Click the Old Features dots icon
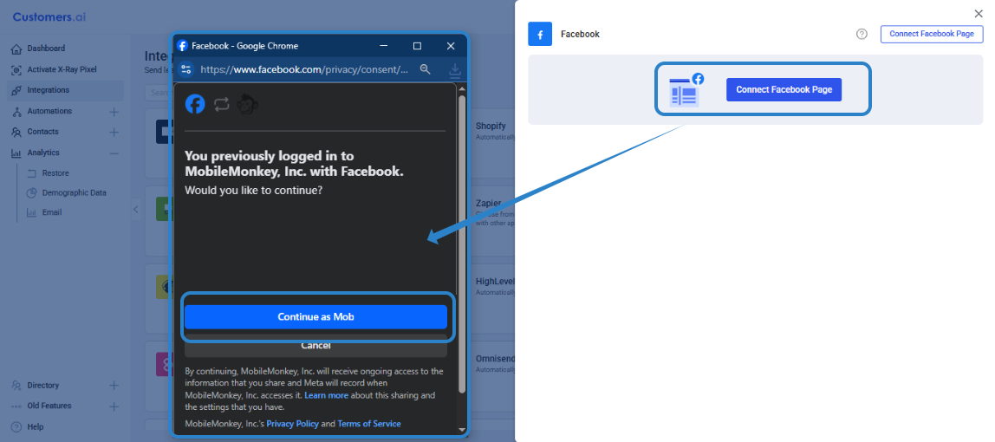Viewport: 995px width, 442px height. (x=16, y=406)
